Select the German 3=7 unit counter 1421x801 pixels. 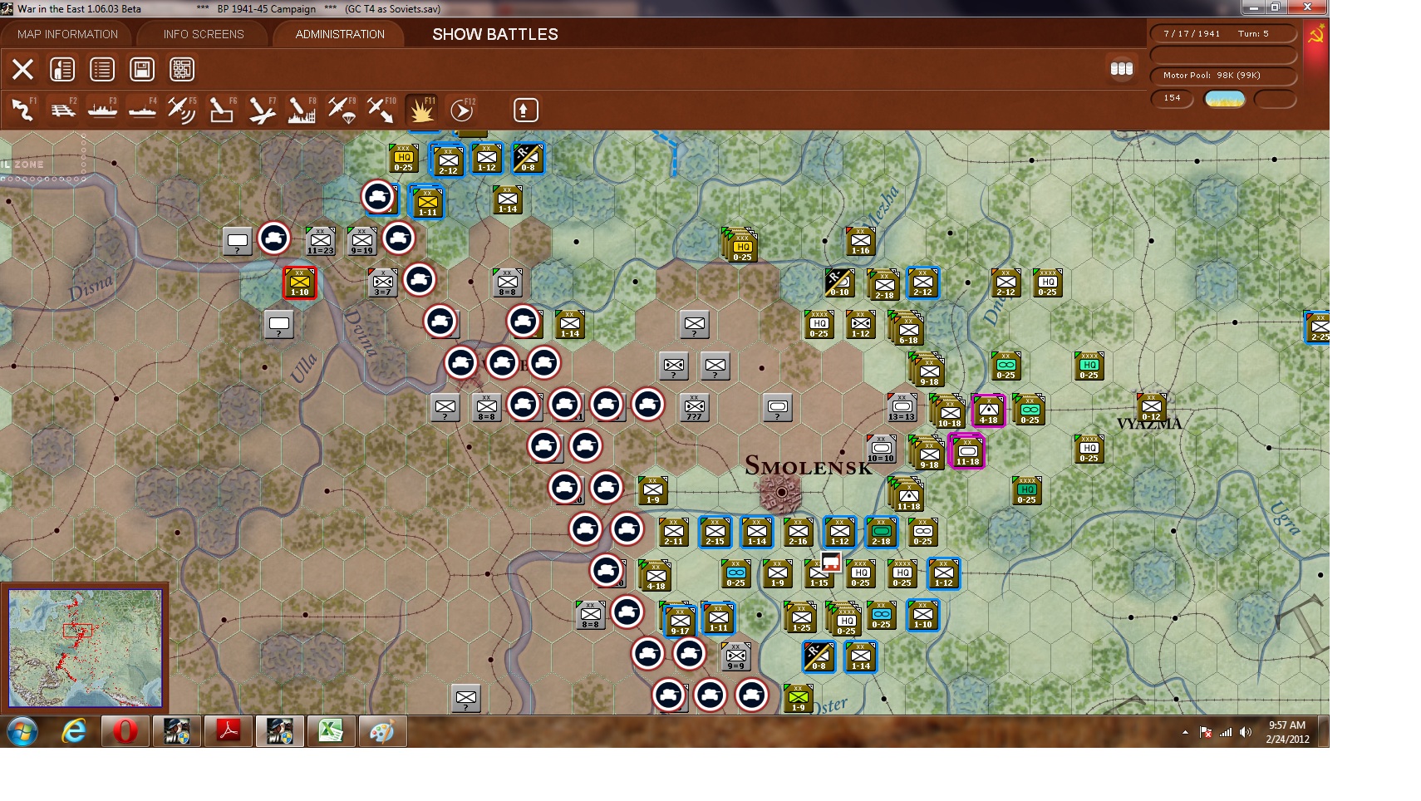[x=383, y=283]
